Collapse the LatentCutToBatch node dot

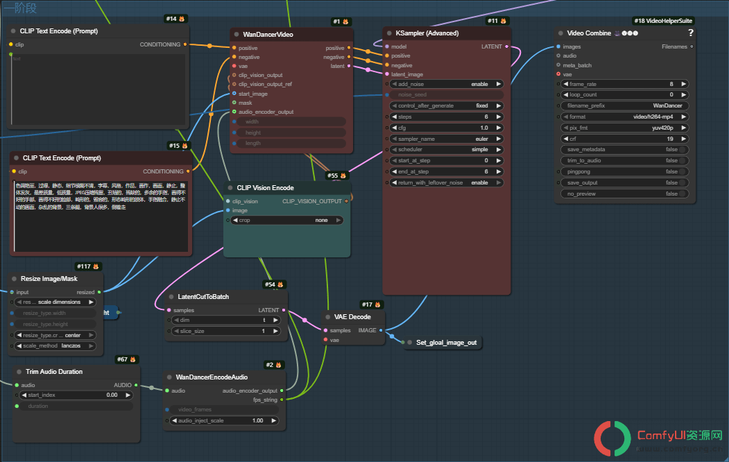click(x=171, y=296)
